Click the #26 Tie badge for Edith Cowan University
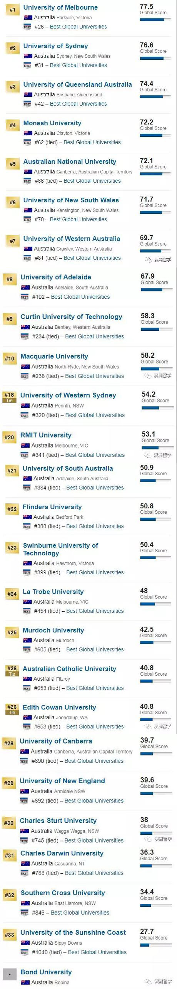 (x=12, y=709)
